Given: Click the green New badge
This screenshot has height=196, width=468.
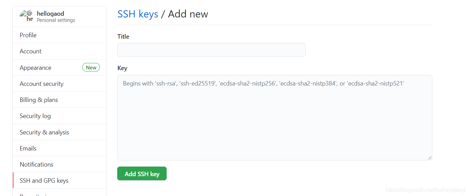Looking at the screenshot, I should tap(91, 67).
